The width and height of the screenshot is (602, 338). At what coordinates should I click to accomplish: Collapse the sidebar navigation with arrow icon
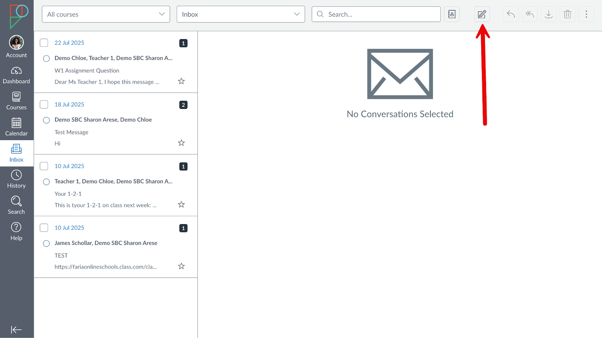click(16, 330)
